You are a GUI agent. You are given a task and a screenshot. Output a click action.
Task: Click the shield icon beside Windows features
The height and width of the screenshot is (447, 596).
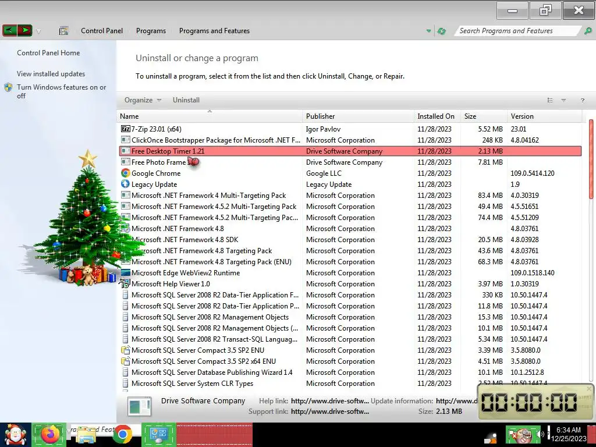(x=8, y=87)
